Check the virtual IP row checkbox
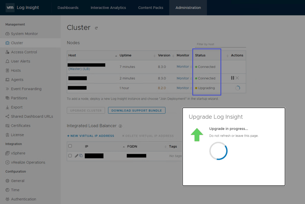305x204 pixels. click(70, 156)
